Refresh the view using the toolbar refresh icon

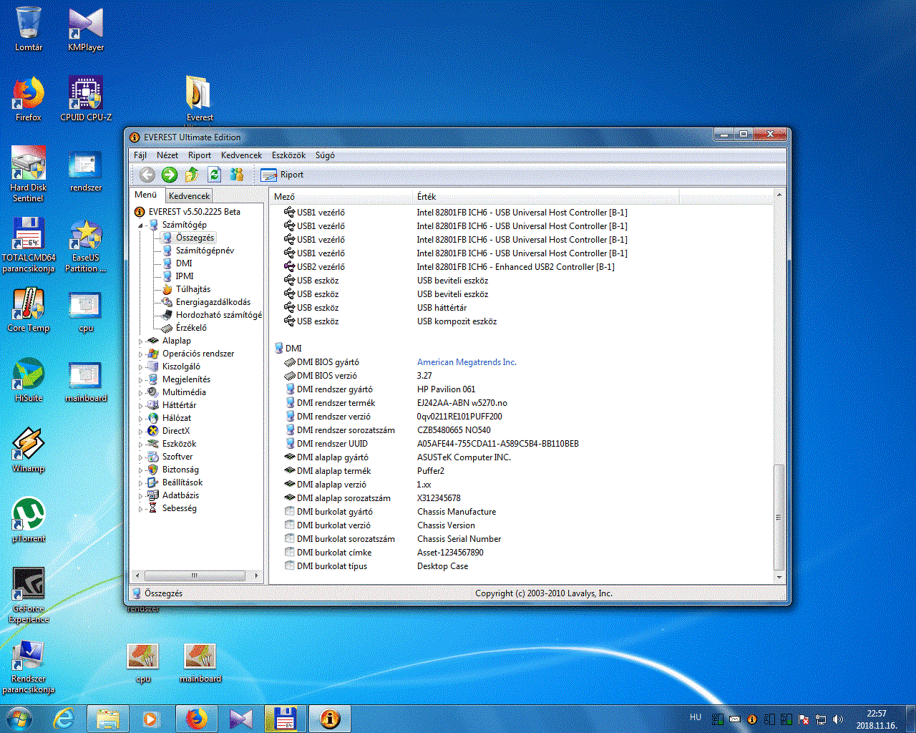[214, 175]
